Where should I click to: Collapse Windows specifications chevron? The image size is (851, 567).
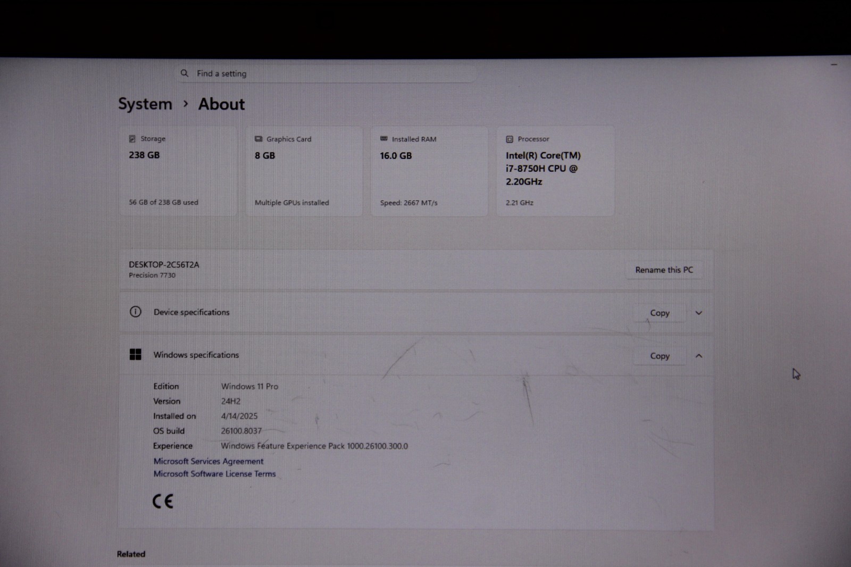click(699, 356)
